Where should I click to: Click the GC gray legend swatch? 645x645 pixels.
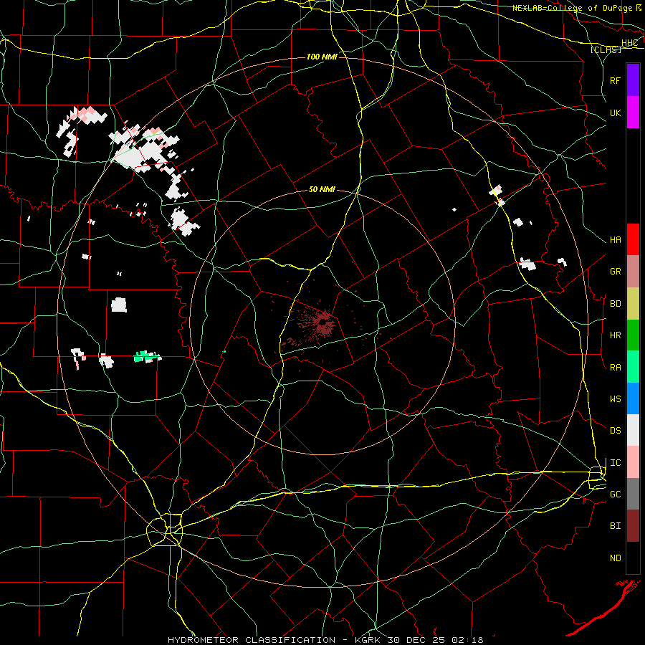coord(633,494)
